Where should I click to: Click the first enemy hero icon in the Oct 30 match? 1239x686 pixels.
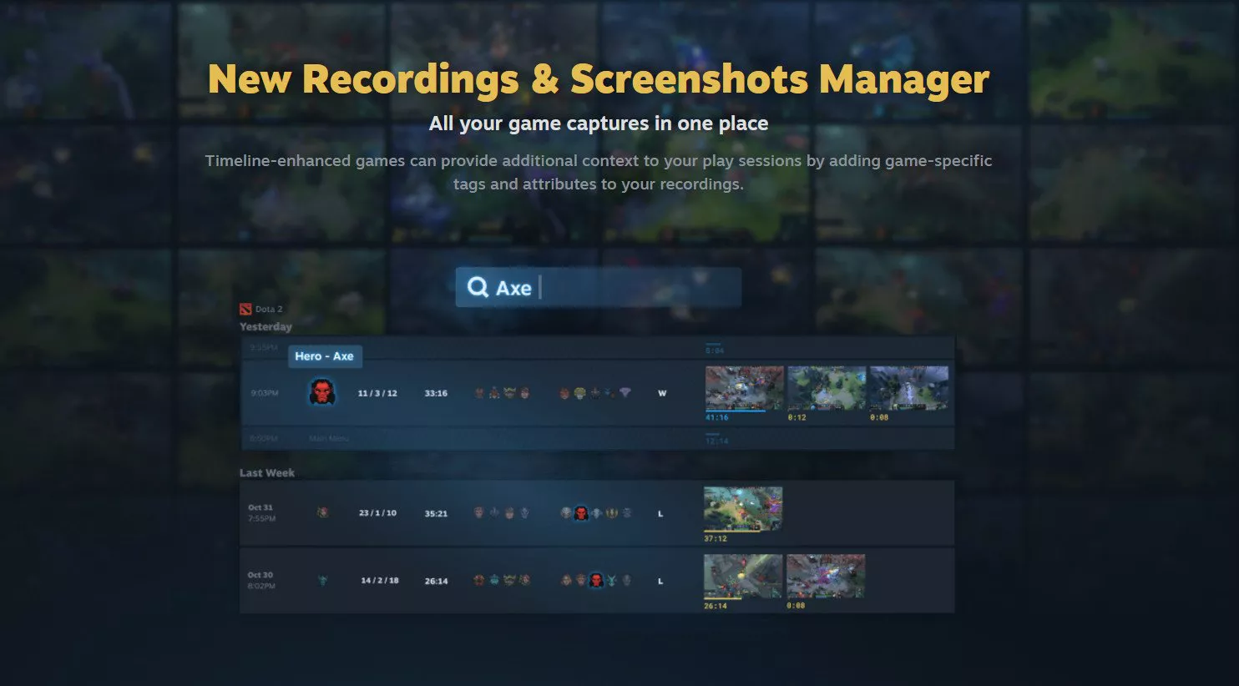567,579
